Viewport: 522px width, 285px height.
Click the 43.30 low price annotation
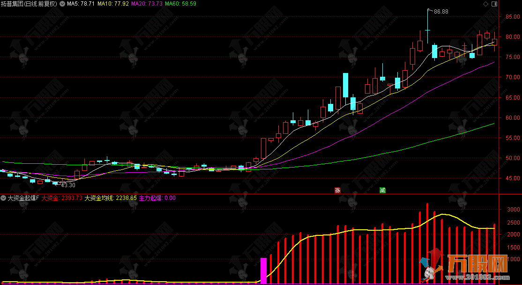click(68, 185)
